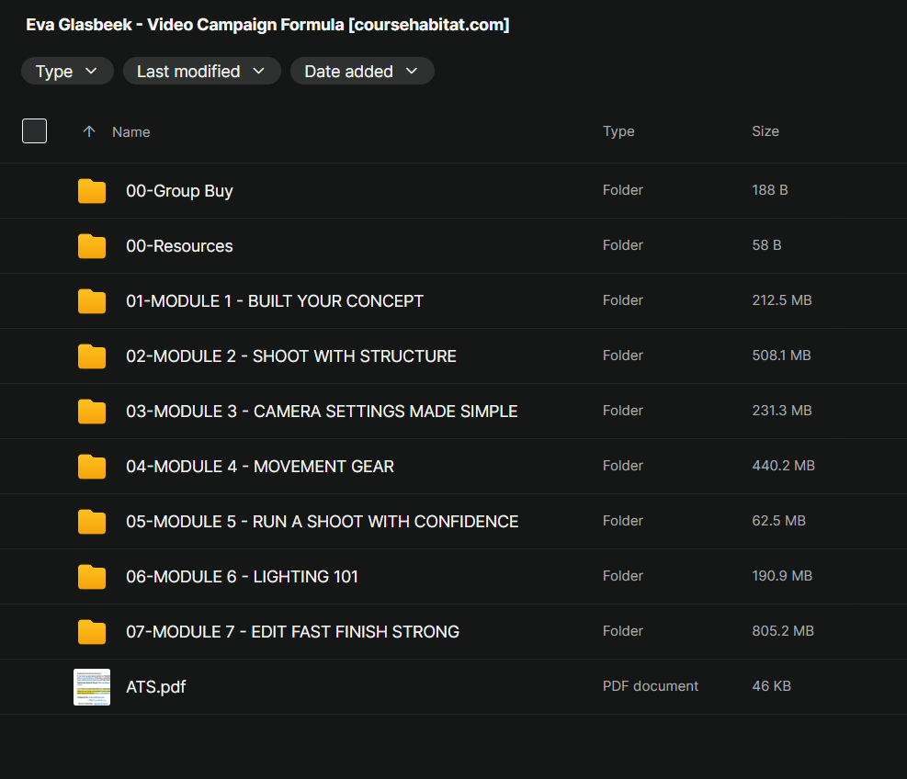Open 04-MODULE 4 - MOVEMENT GEAR
This screenshot has height=779, width=907.
[260, 466]
